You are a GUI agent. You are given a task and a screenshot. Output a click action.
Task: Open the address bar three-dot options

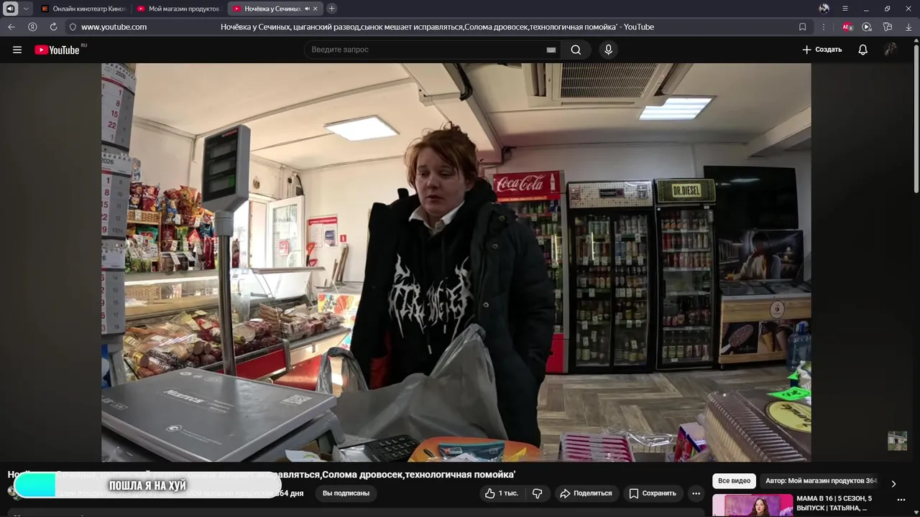824,27
